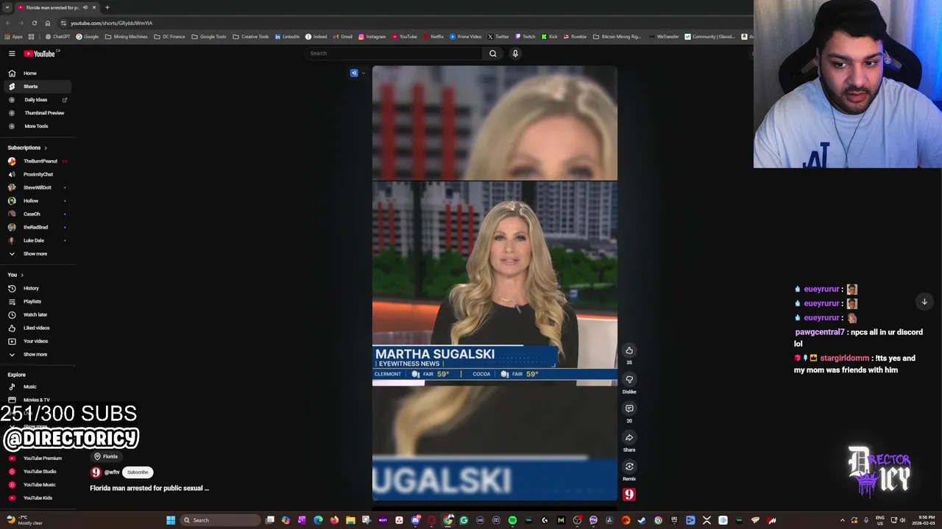This screenshot has width=942, height=529.
Task: Click the Florida location chip
Action: coord(106,456)
